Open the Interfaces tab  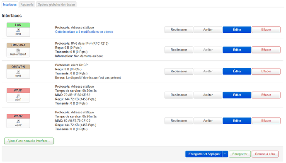pyautogui.click(x=10, y=5)
